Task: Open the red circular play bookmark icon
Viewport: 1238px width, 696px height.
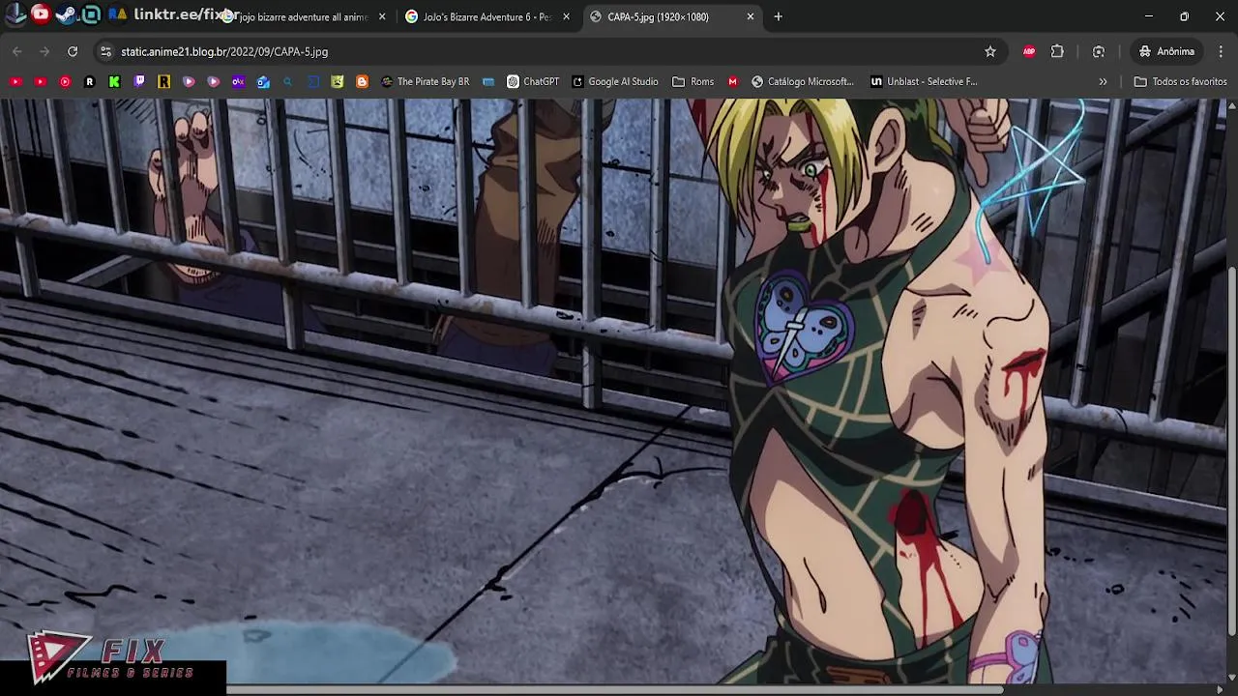Action: (x=65, y=82)
